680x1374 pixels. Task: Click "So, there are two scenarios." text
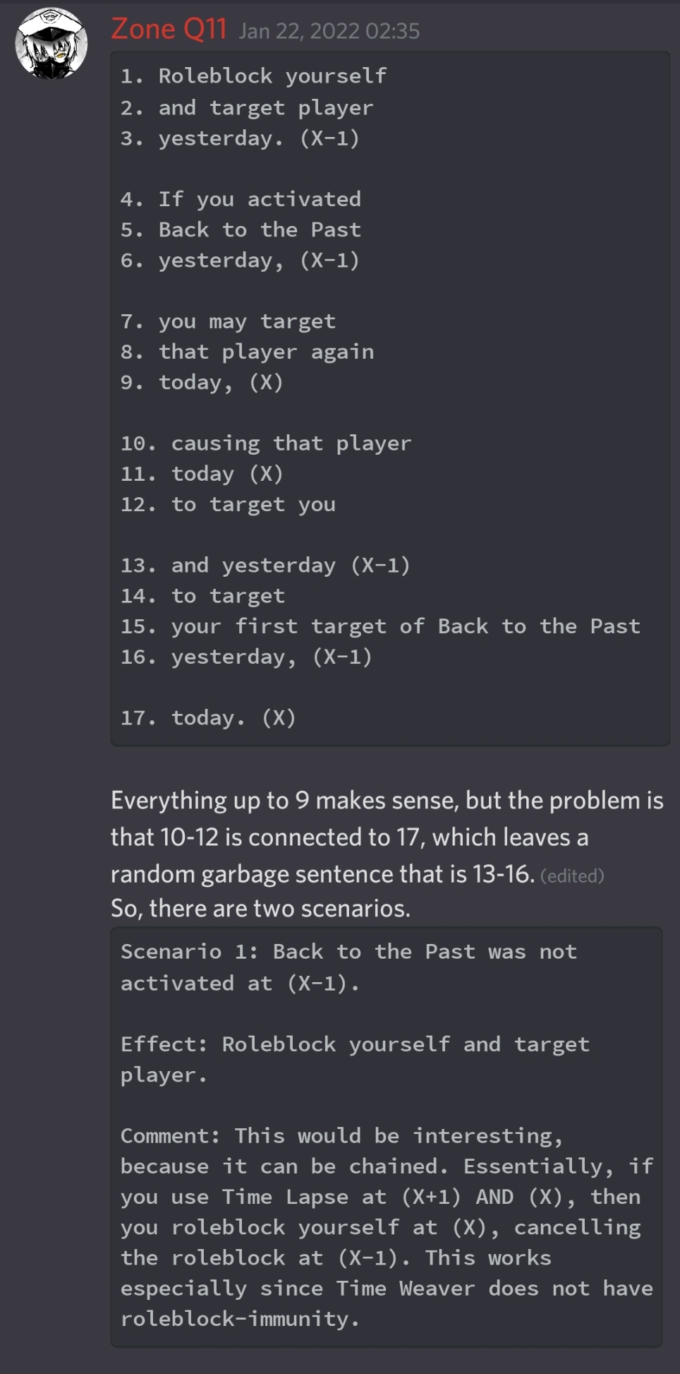[x=260, y=908]
